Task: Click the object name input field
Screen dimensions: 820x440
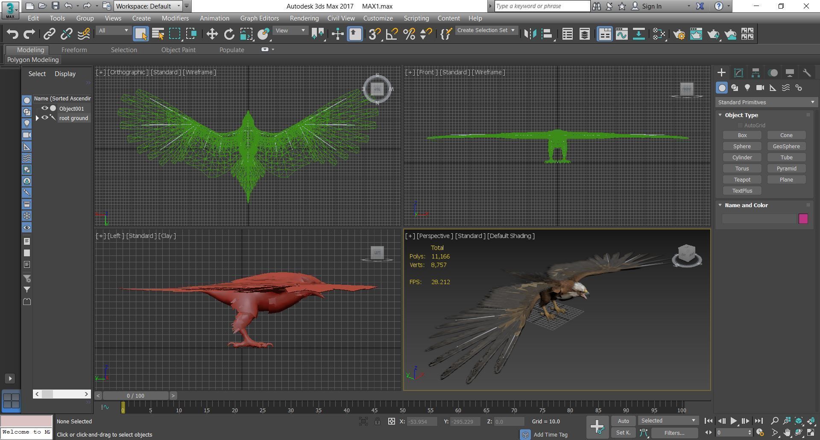Action: pyautogui.click(x=759, y=219)
